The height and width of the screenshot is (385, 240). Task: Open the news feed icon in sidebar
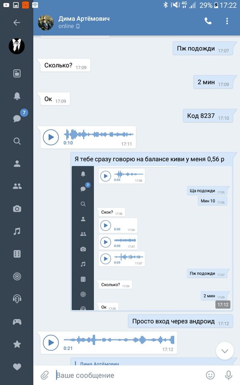(17, 73)
